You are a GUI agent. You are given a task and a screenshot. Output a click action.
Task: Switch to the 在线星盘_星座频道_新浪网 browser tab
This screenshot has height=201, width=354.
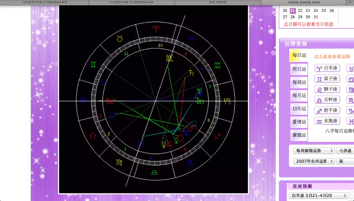coord(304,2)
